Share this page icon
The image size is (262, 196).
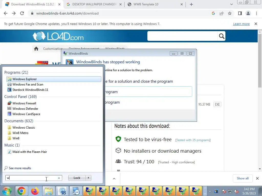pos(222,13)
